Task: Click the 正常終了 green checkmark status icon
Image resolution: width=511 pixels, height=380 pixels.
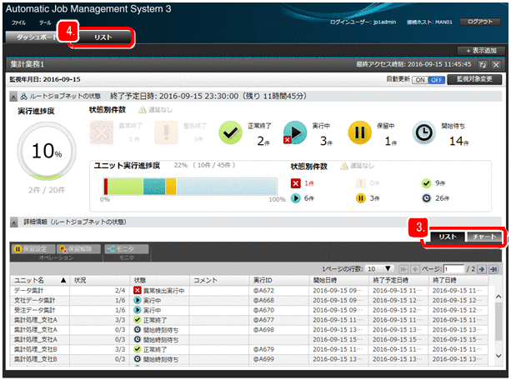Action: pos(229,132)
